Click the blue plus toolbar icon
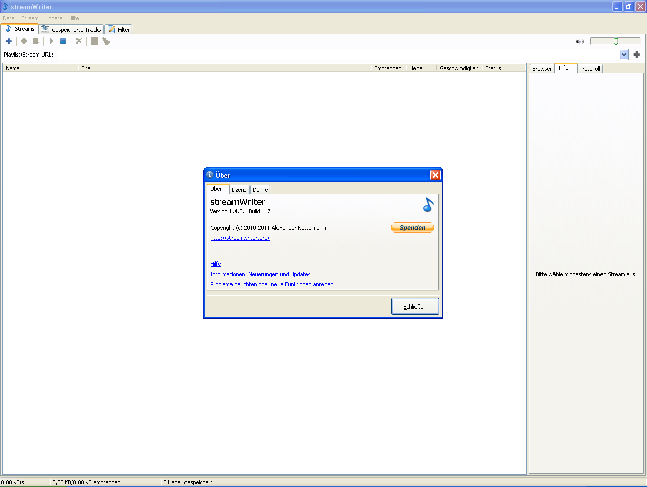This screenshot has height=487, width=647. (8, 41)
